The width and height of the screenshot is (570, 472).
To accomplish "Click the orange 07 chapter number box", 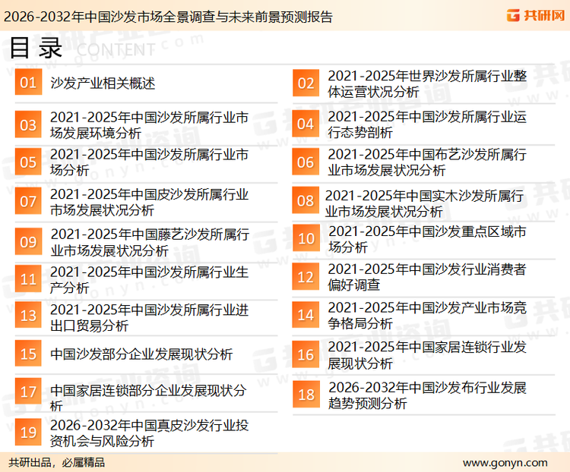I will [x=28, y=201].
